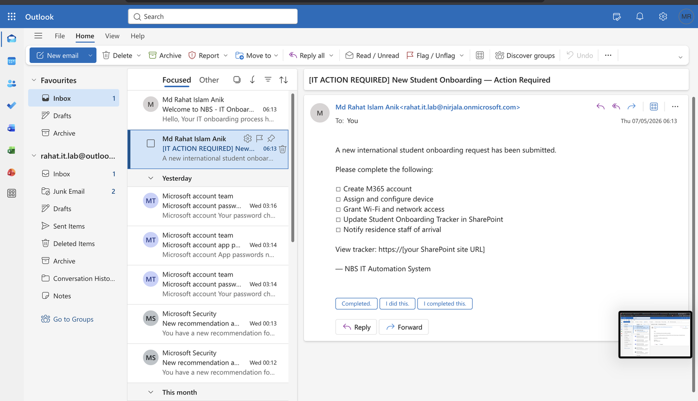Click the Archive ribbon button
This screenshot has height=401, width=698.
(x=165, y=55)
